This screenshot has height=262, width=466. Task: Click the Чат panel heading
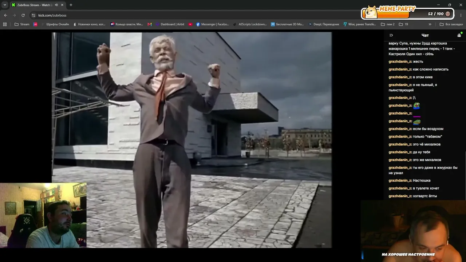(x=425, y=35)
